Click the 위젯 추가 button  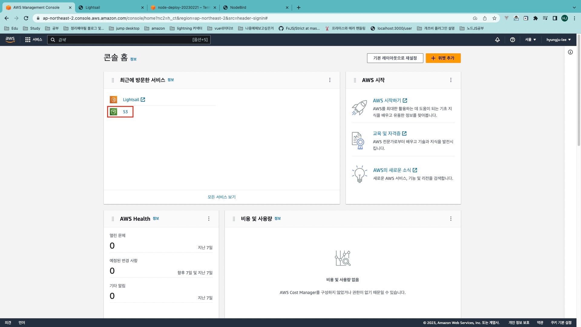[x=443, y=58]
